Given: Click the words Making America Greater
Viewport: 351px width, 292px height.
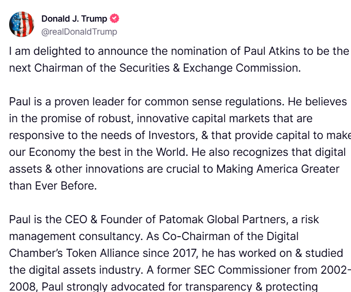Looking at the screenshot, I should 278,169.
